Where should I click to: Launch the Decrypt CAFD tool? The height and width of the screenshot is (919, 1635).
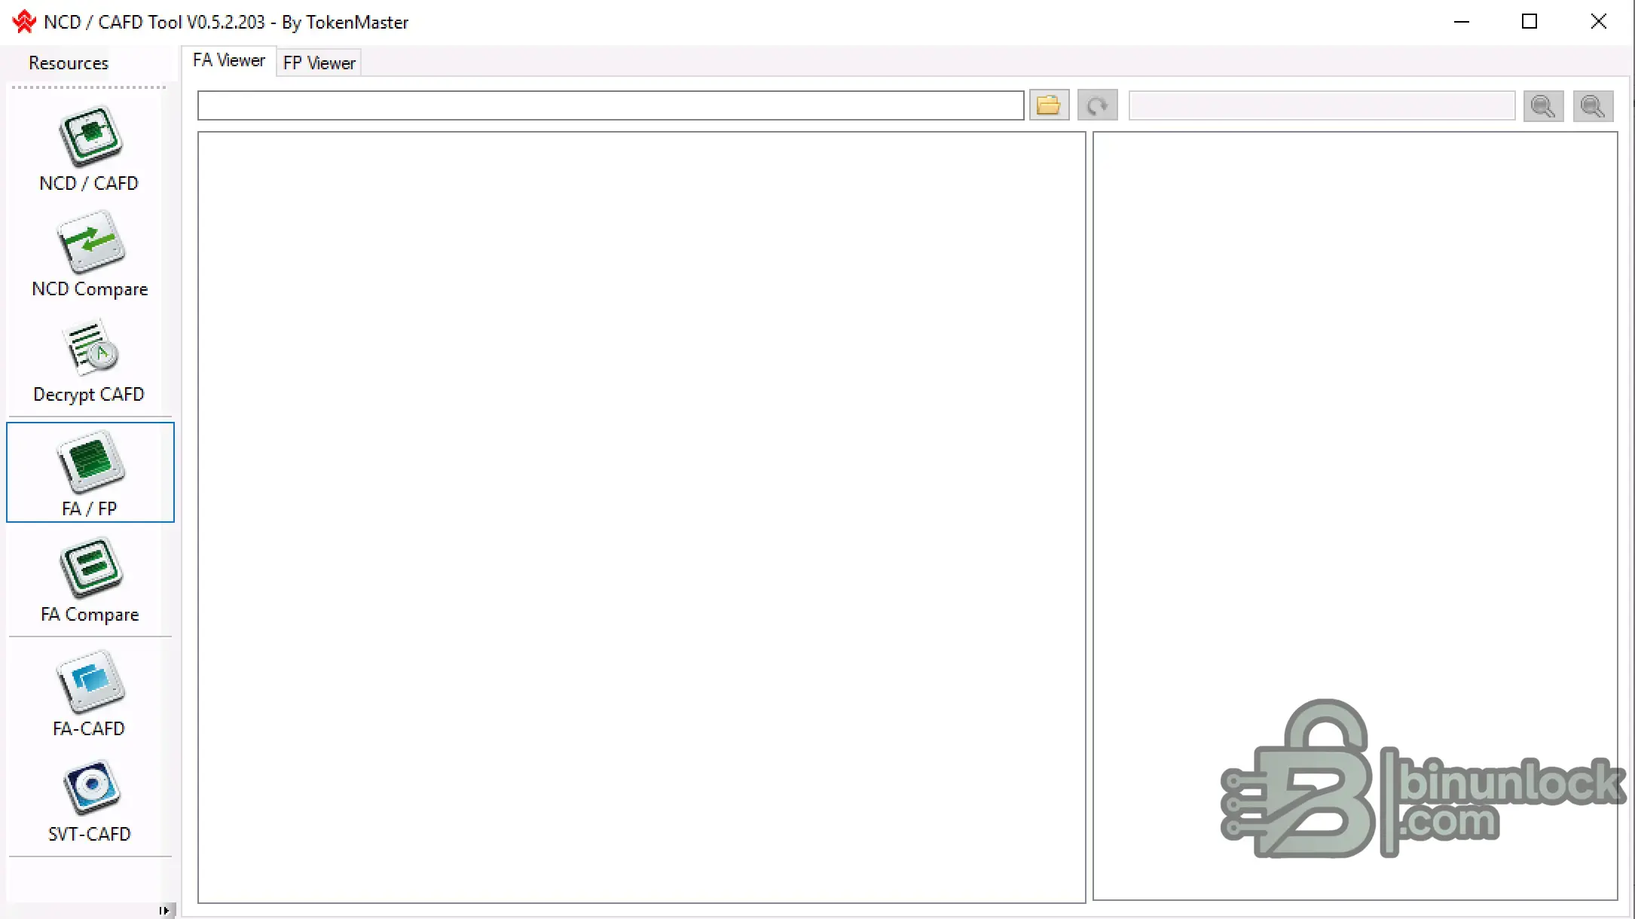pos(90,360)
